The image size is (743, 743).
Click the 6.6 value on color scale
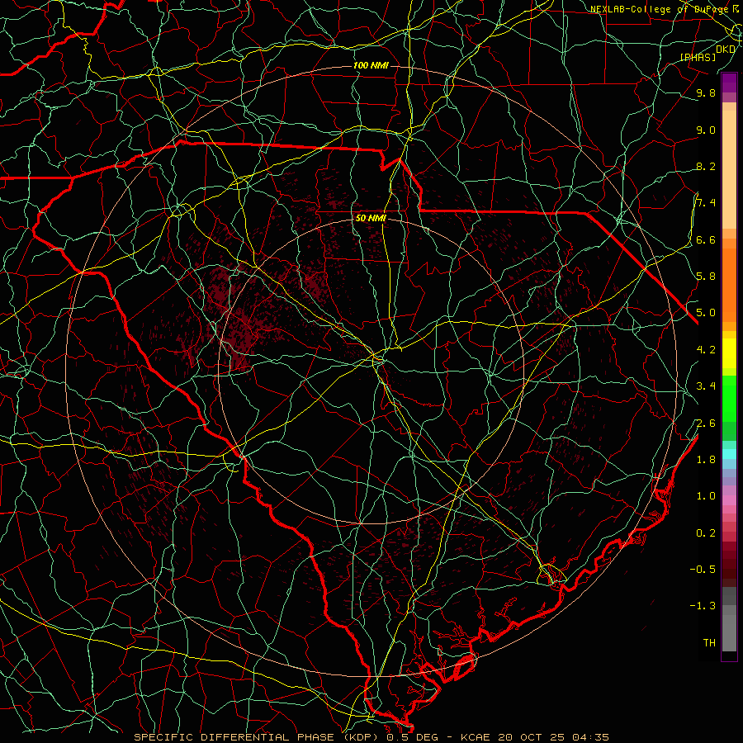(x=706, y=239)
